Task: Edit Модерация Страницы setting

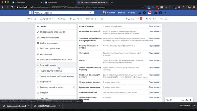Action: (155, 92)
